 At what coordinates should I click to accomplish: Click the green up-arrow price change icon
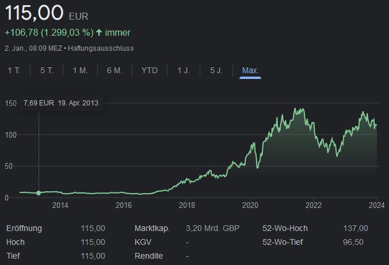pos(99,33)
